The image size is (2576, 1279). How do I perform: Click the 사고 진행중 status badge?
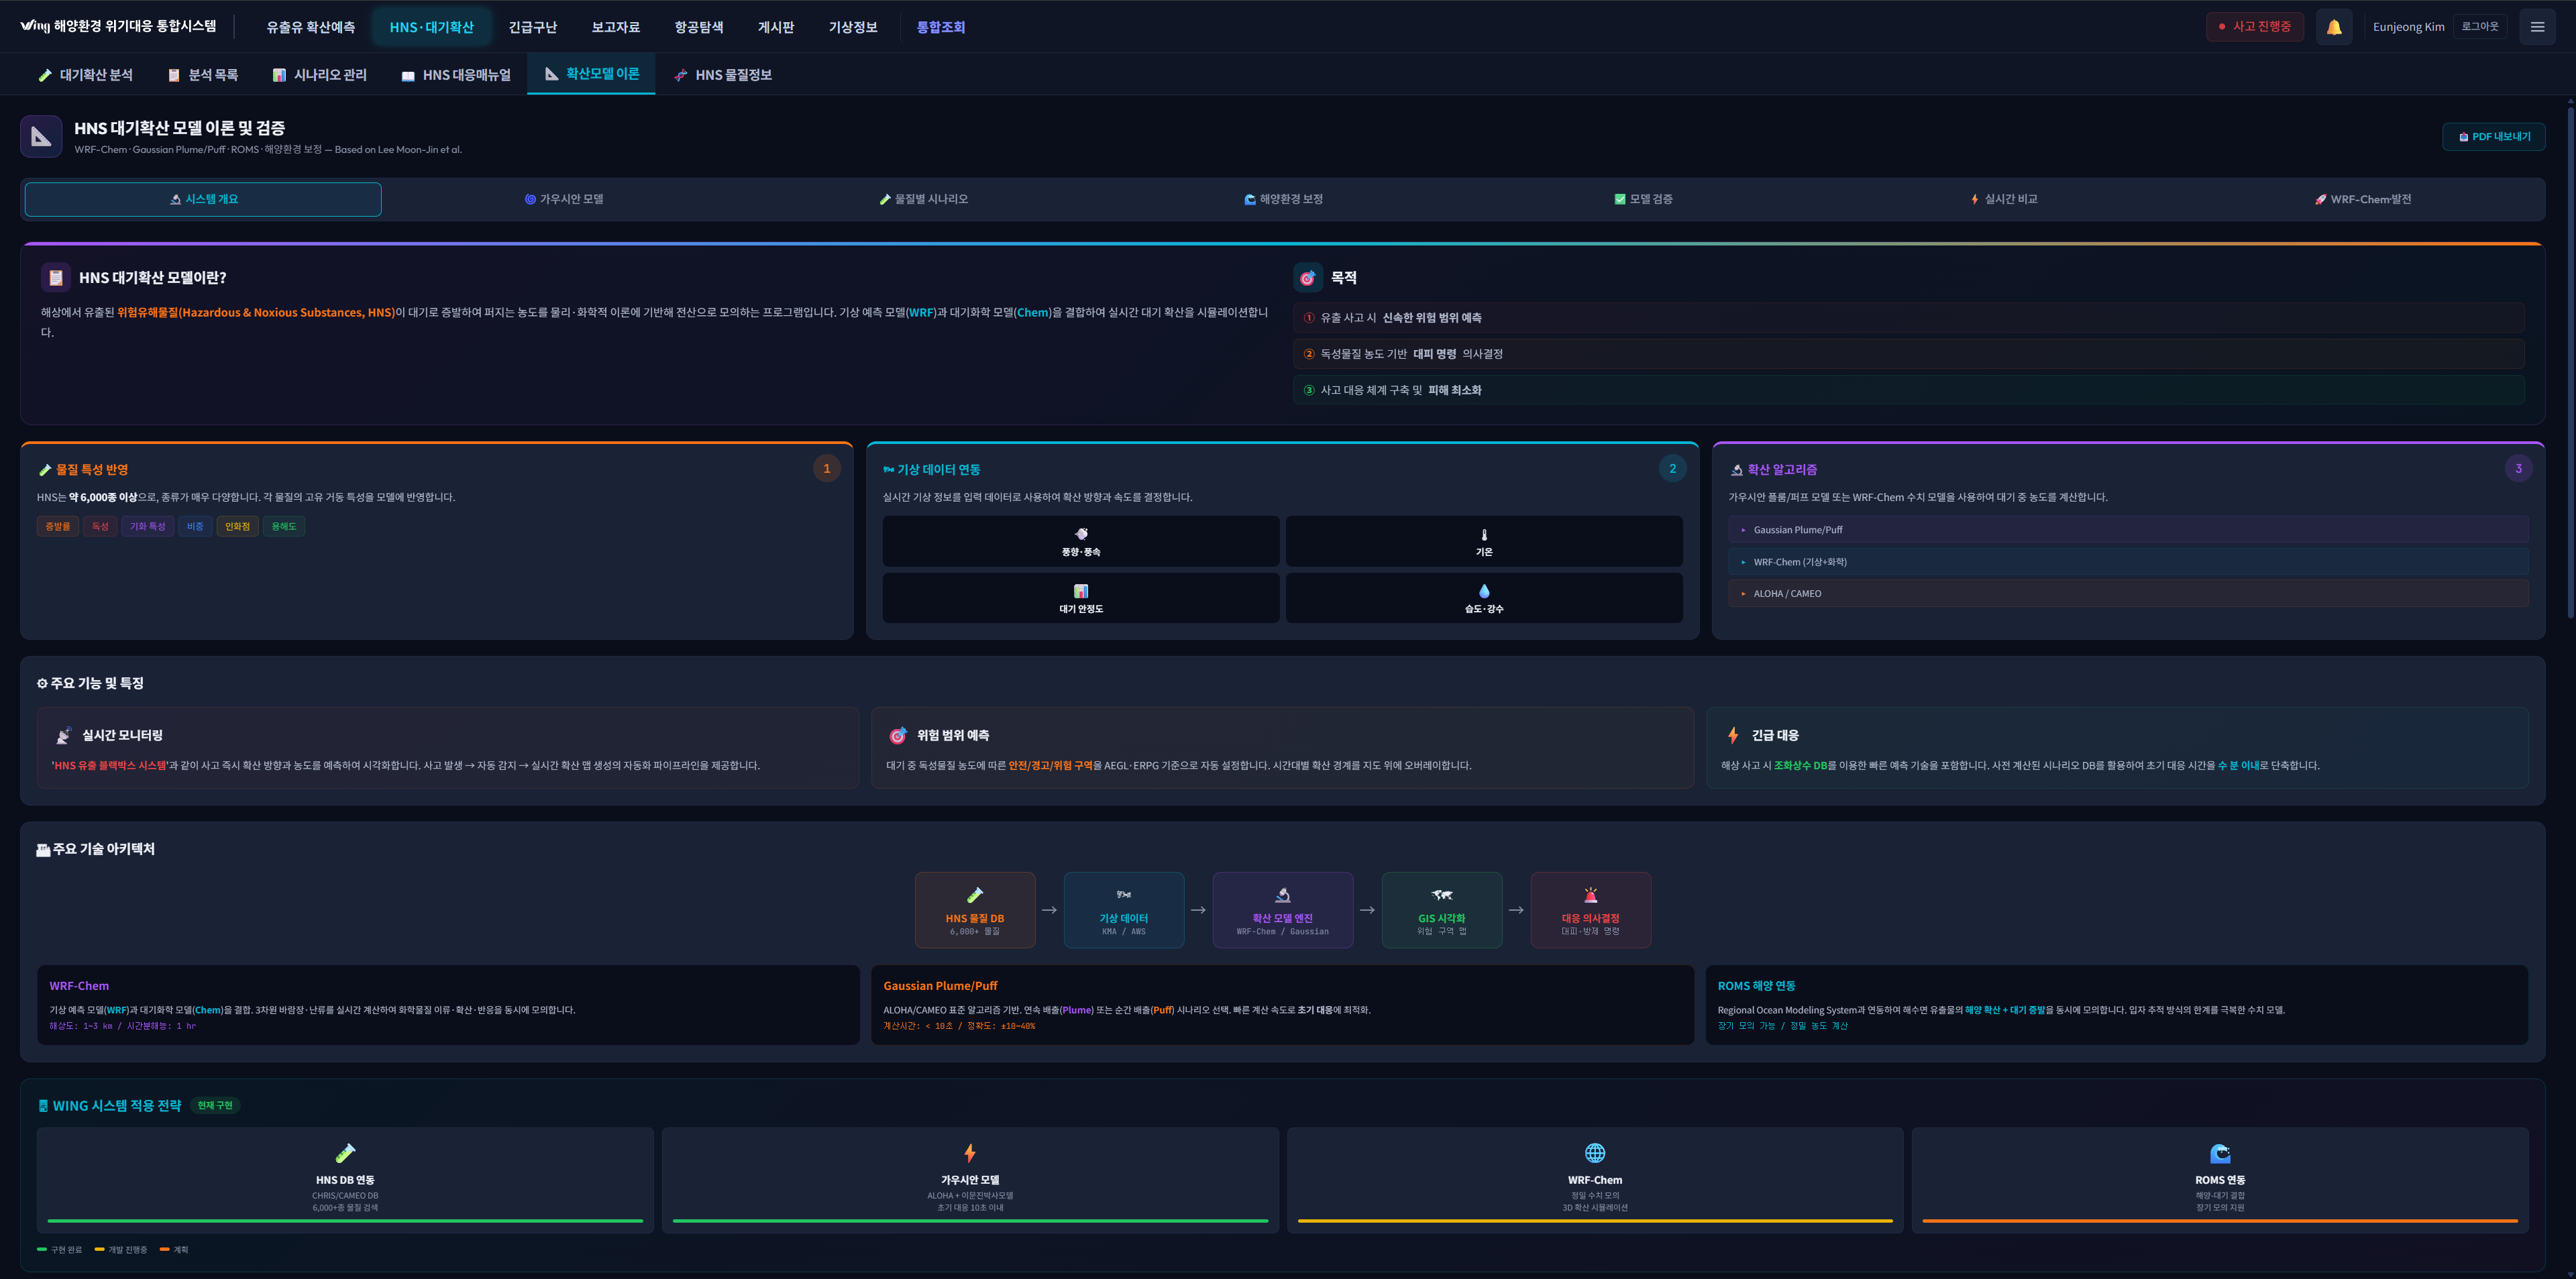pos(2254,27)
